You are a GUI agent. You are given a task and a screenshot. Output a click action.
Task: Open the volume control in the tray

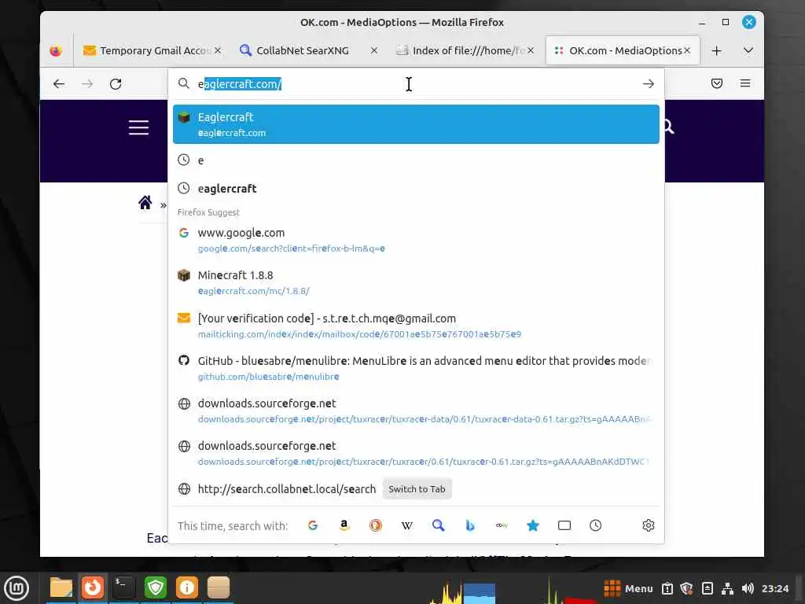coord(748,588)
